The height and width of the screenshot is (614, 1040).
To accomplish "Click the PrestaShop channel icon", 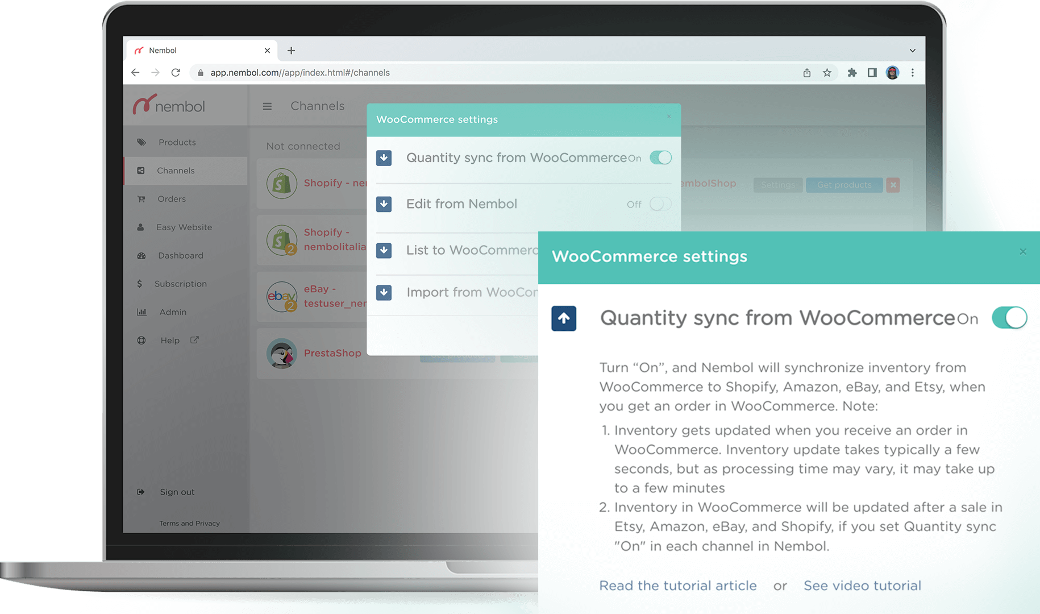I will pyautogui.click(x=282, y=354).
